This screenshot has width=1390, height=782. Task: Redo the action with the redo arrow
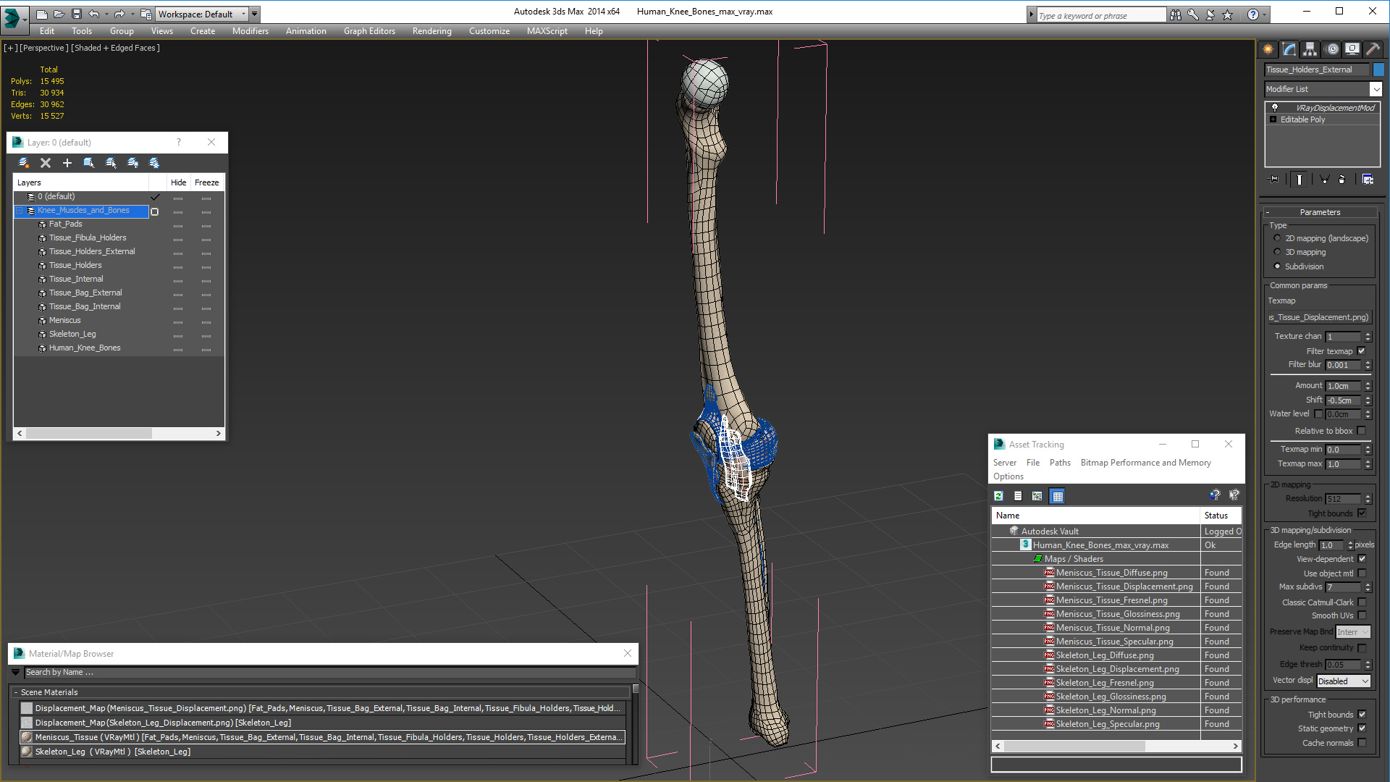coord(119,14)
